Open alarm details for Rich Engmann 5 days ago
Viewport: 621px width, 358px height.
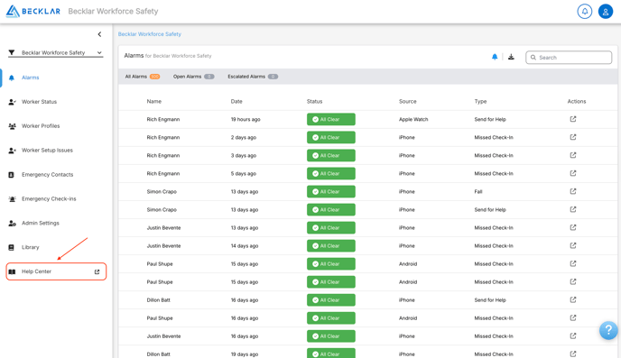[573, 173]
